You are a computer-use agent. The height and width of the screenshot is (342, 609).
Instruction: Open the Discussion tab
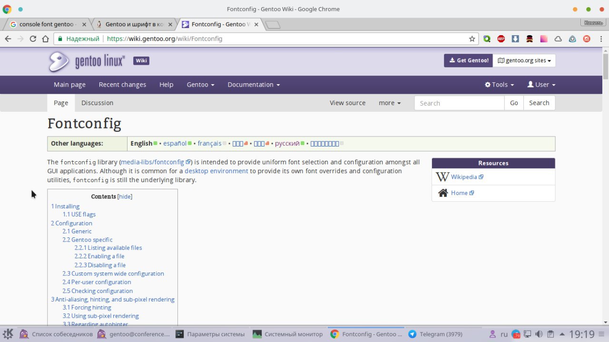click(97, 103)
